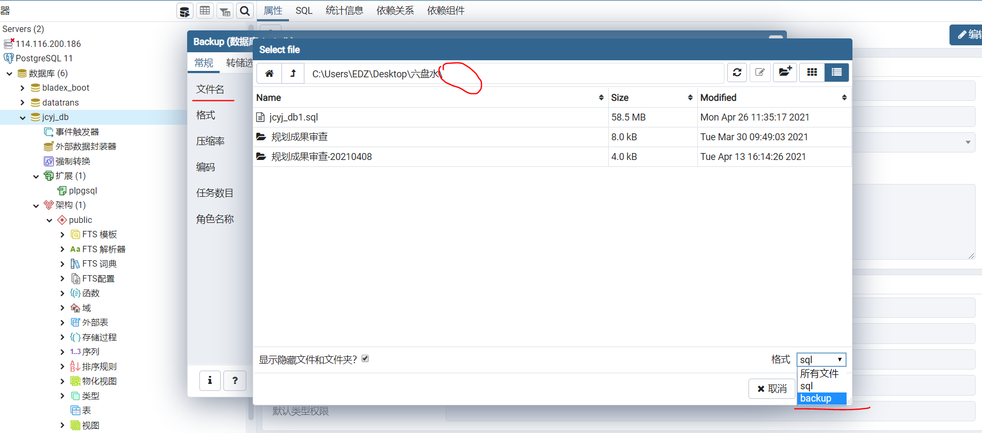The image size is (982, 433).
Task: Collapse the jcyj_db database
Action: [x=22, y=117]
